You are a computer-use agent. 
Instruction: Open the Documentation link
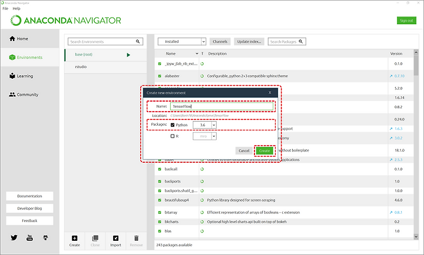click(x=30, y=196)
